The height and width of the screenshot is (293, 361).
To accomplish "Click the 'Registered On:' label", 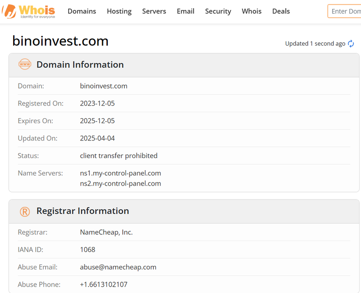I will (x=41, y=103).
